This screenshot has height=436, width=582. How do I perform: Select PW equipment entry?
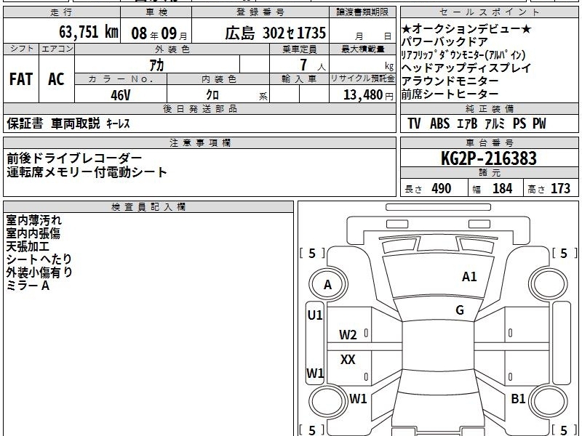539,123
